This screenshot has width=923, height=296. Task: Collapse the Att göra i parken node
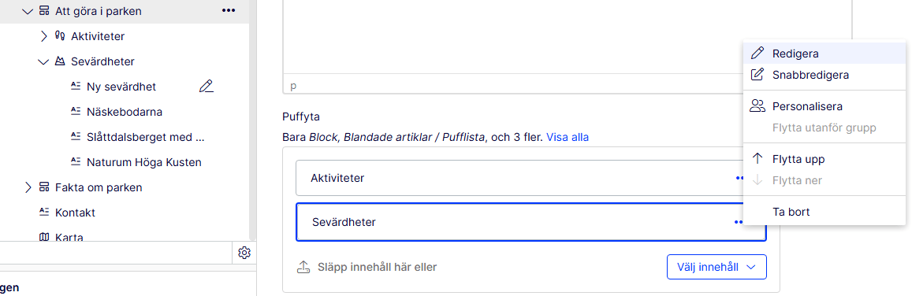point(27,11)
